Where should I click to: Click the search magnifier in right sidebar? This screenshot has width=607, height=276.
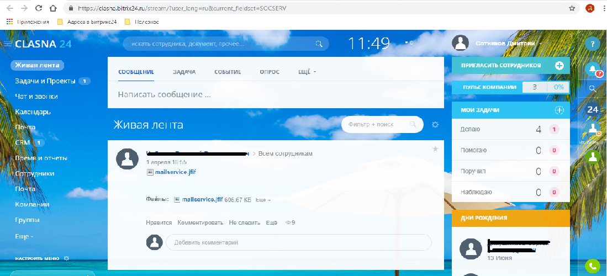click(592, 89)
